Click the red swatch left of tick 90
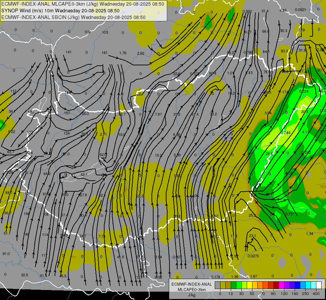This screenshot has height=300, width=326. [271, 285]
